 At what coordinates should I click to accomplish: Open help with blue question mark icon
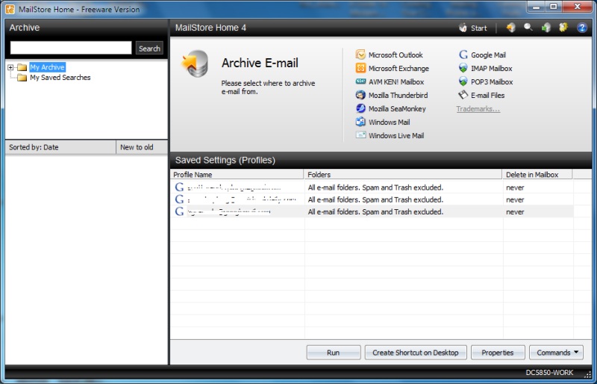[x=582, y=28]
